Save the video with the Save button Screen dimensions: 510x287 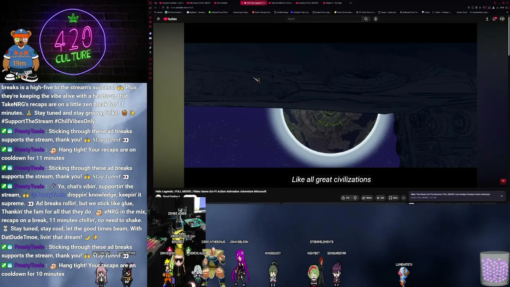pyautogui.click(x=393, y=198)
